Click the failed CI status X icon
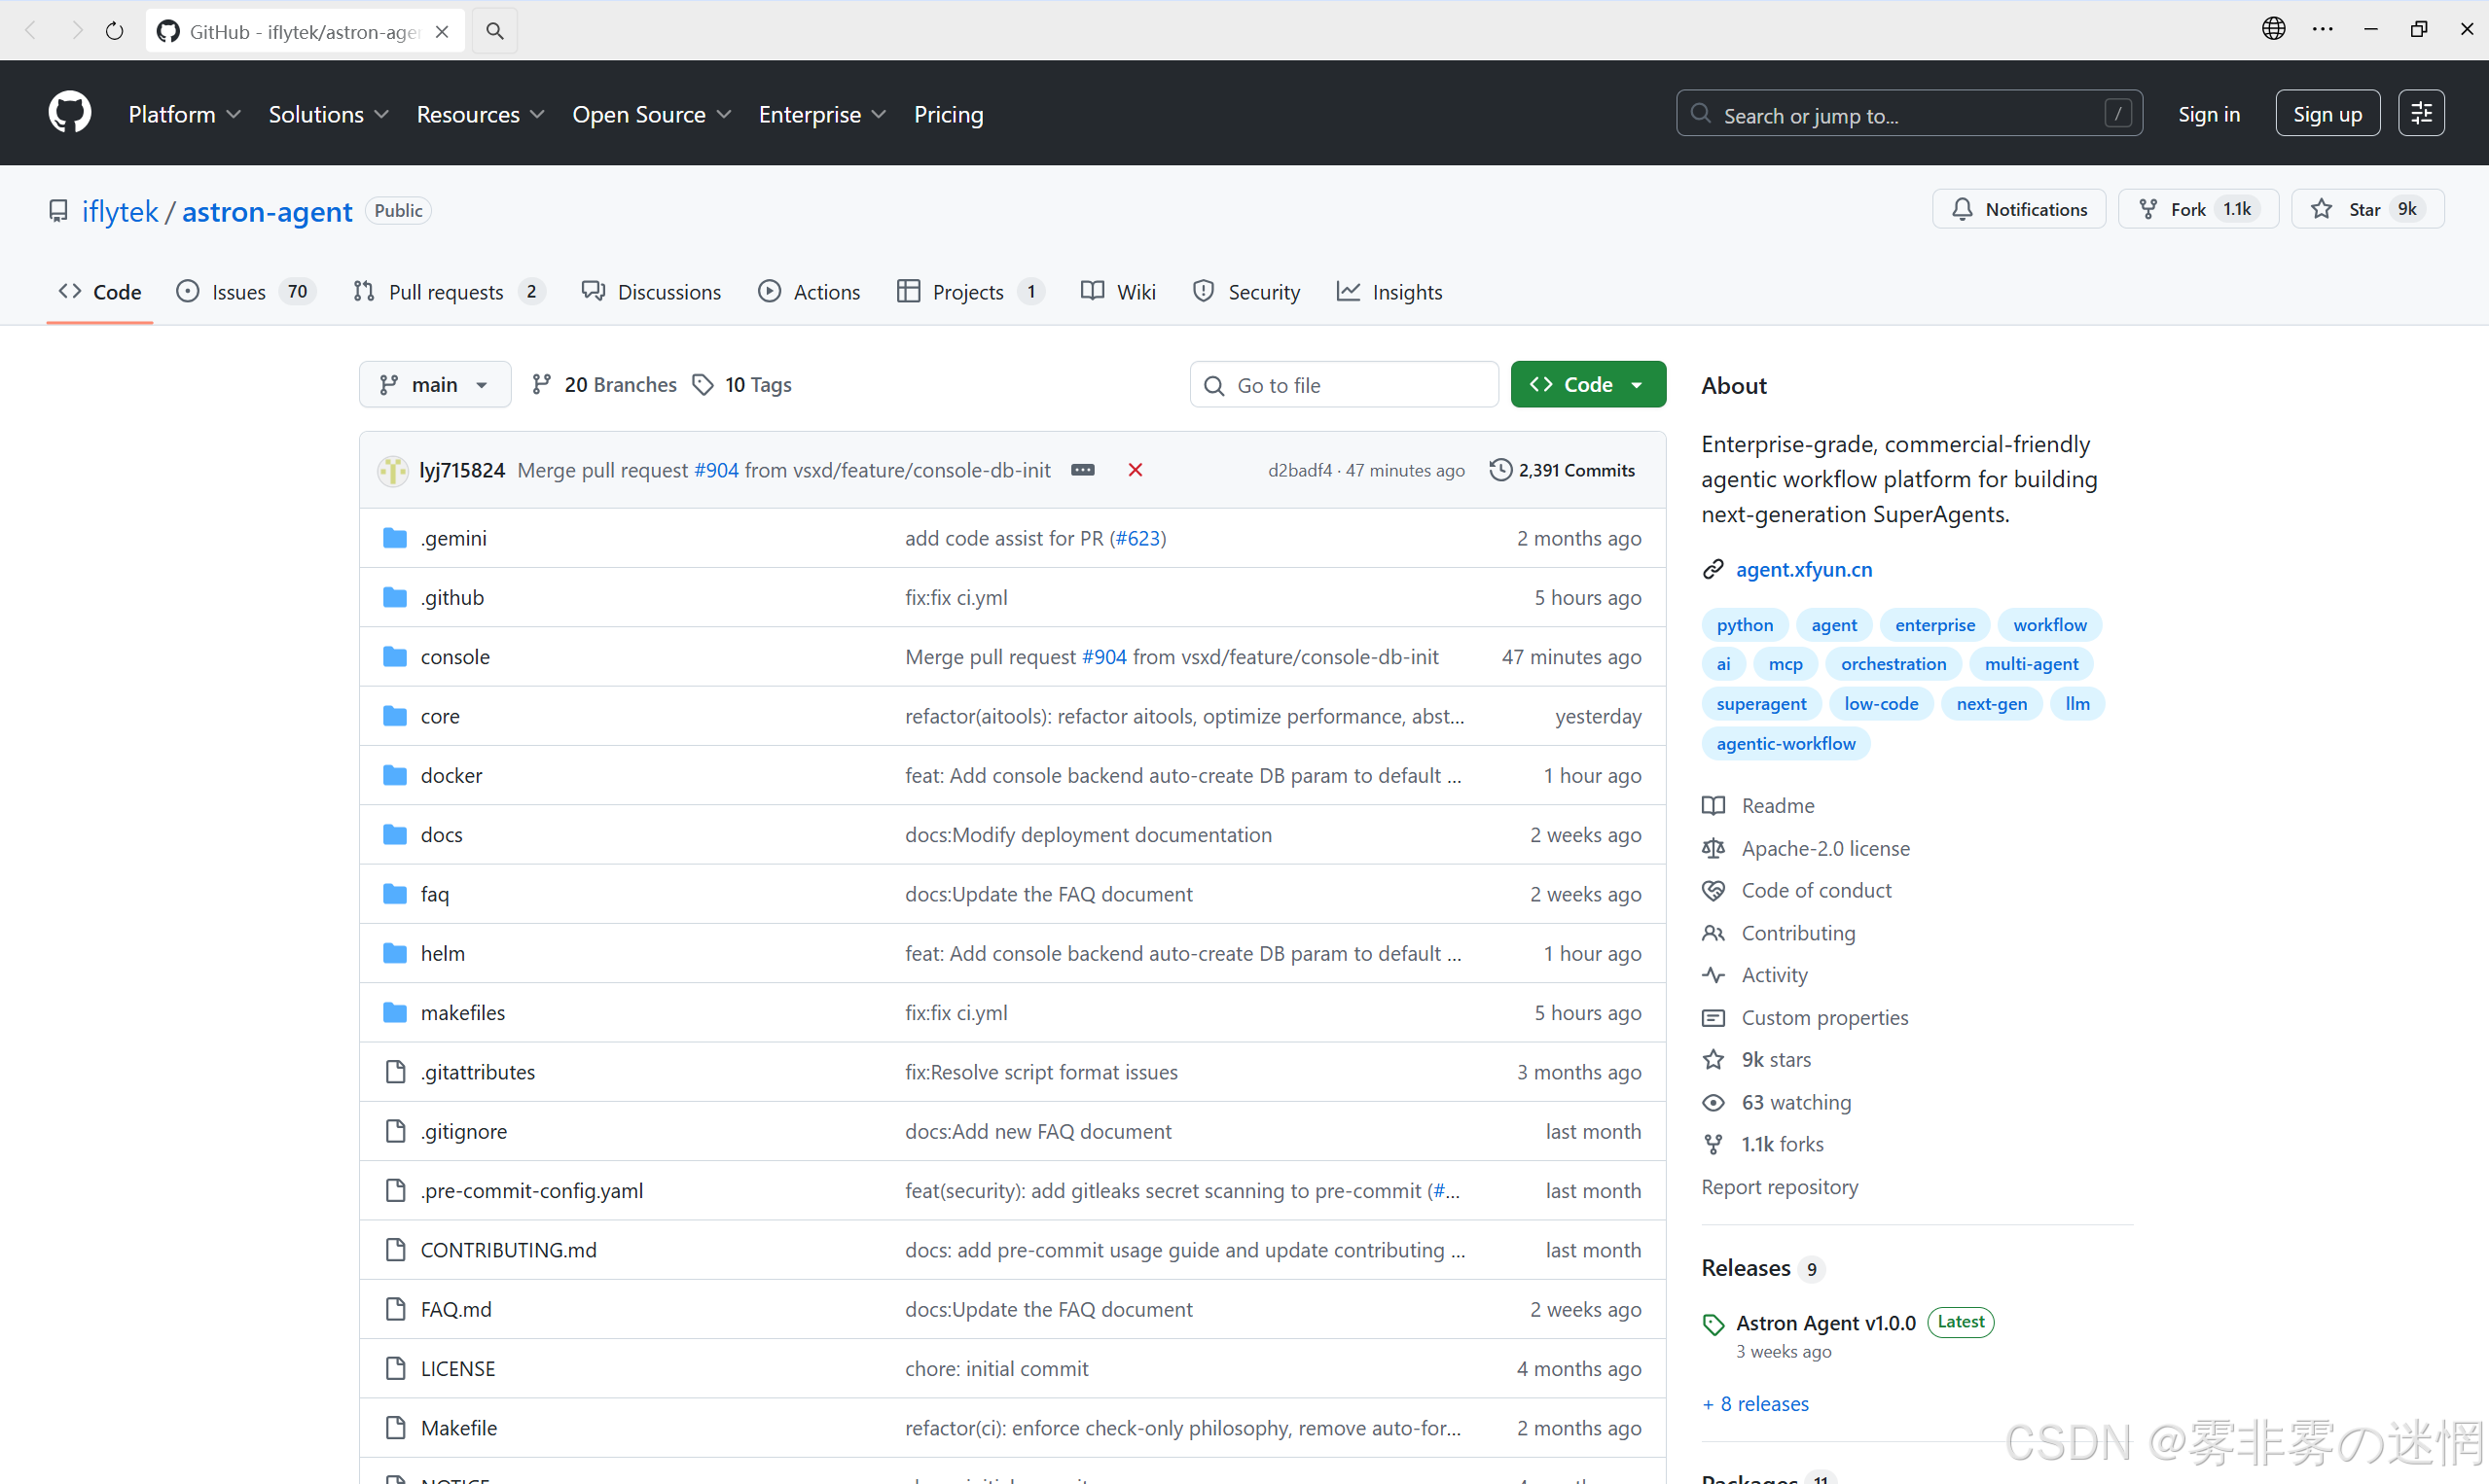This screenshot has width=2489, height=1484. coord(1135,470)
